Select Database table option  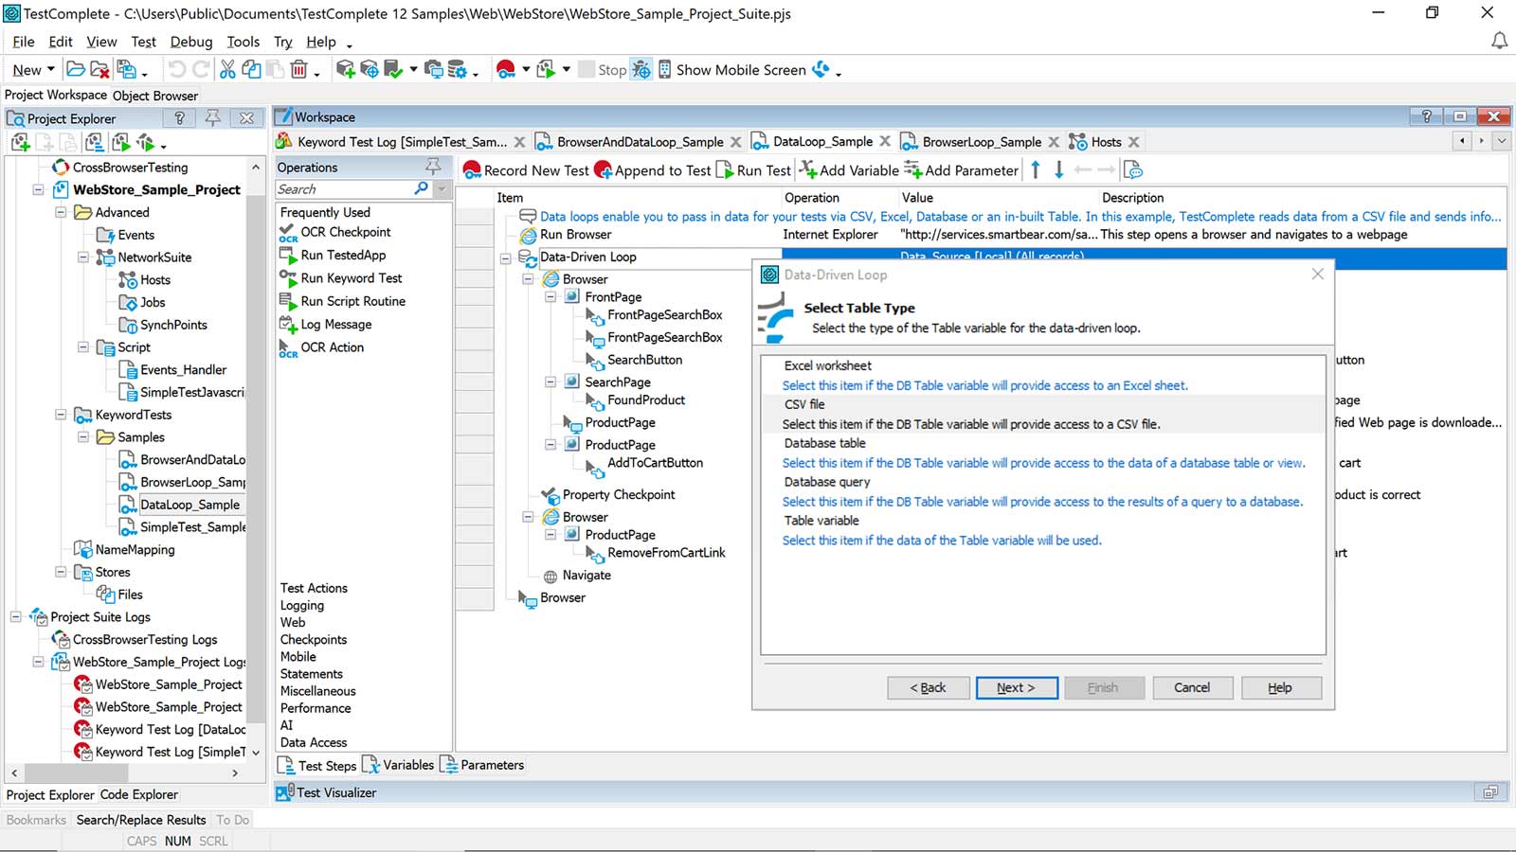1042,453
